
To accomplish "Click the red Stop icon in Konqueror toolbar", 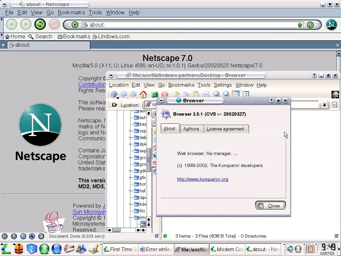I will pyautogui.click(x=165, y=94).
